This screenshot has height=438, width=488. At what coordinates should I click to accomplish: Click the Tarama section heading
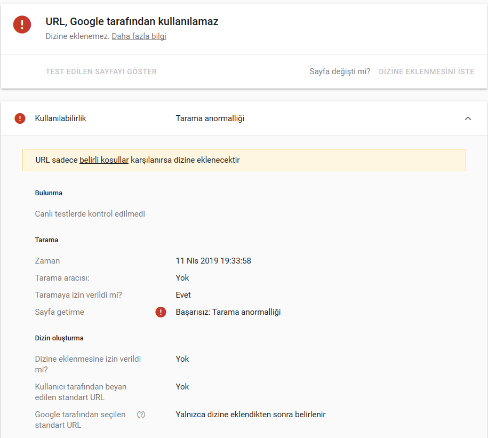click(46, 240)
